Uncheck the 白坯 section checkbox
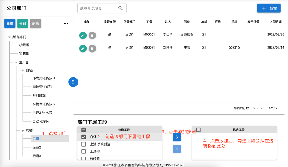Screen dimensions: 288x167 83,137
